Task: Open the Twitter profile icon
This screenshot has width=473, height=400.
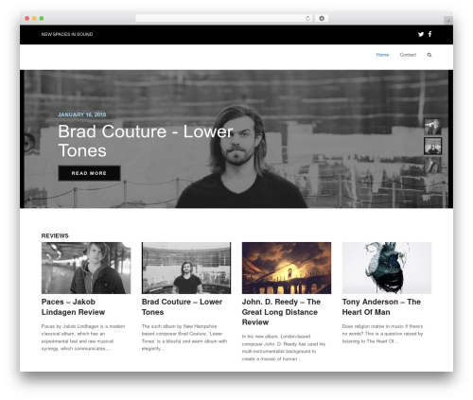Action: (421, 34)
